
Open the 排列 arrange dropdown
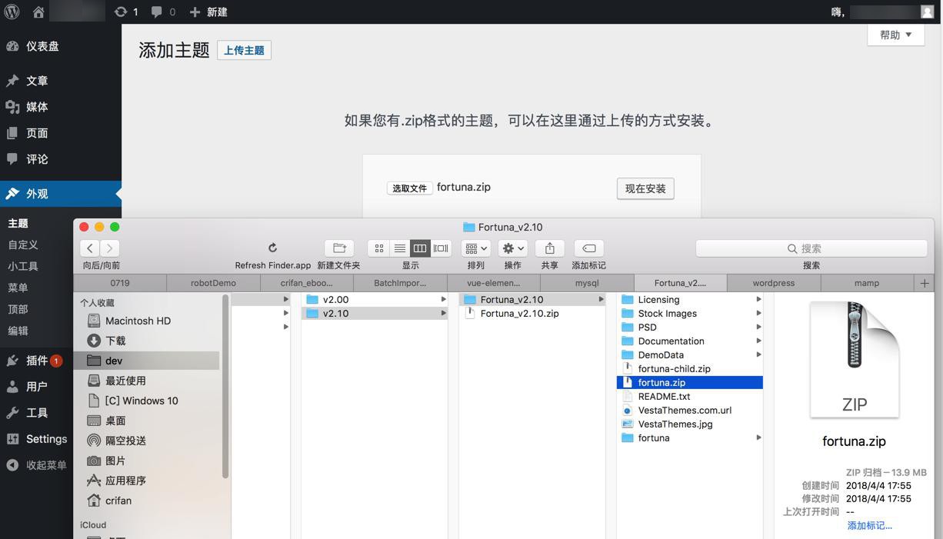click(x=476, y=248)
